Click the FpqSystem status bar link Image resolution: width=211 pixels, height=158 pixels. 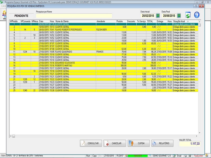[199, 156]
